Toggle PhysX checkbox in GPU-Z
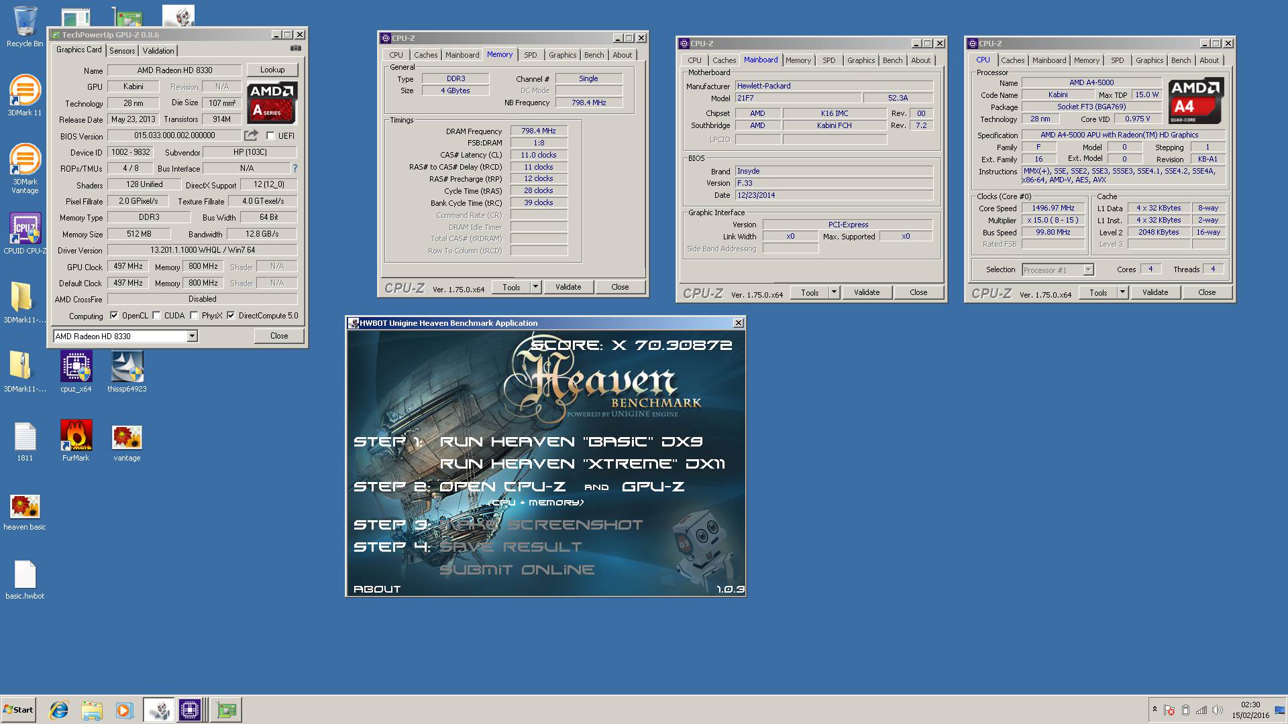Image resolution: width=1288 pixels, height=724 pixels. pos(194,316)
